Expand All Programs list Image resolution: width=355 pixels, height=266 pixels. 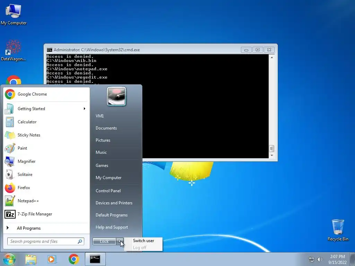point(46,228)
